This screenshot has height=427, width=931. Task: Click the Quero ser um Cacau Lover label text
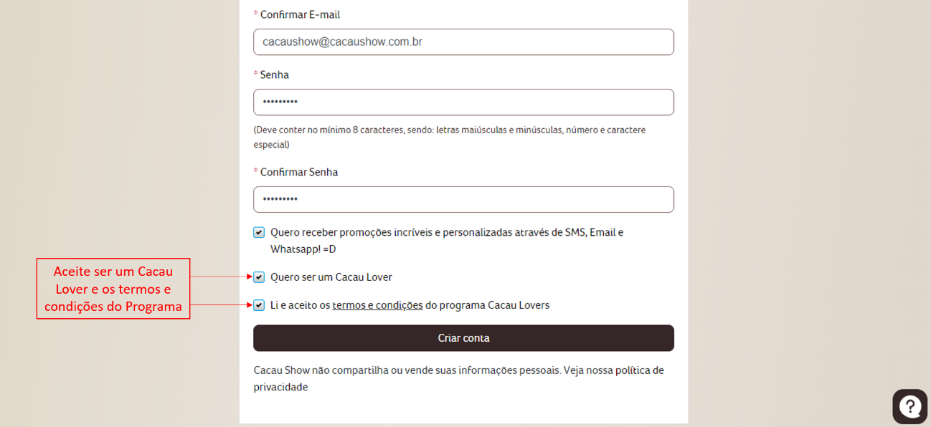tap(331, 277)
